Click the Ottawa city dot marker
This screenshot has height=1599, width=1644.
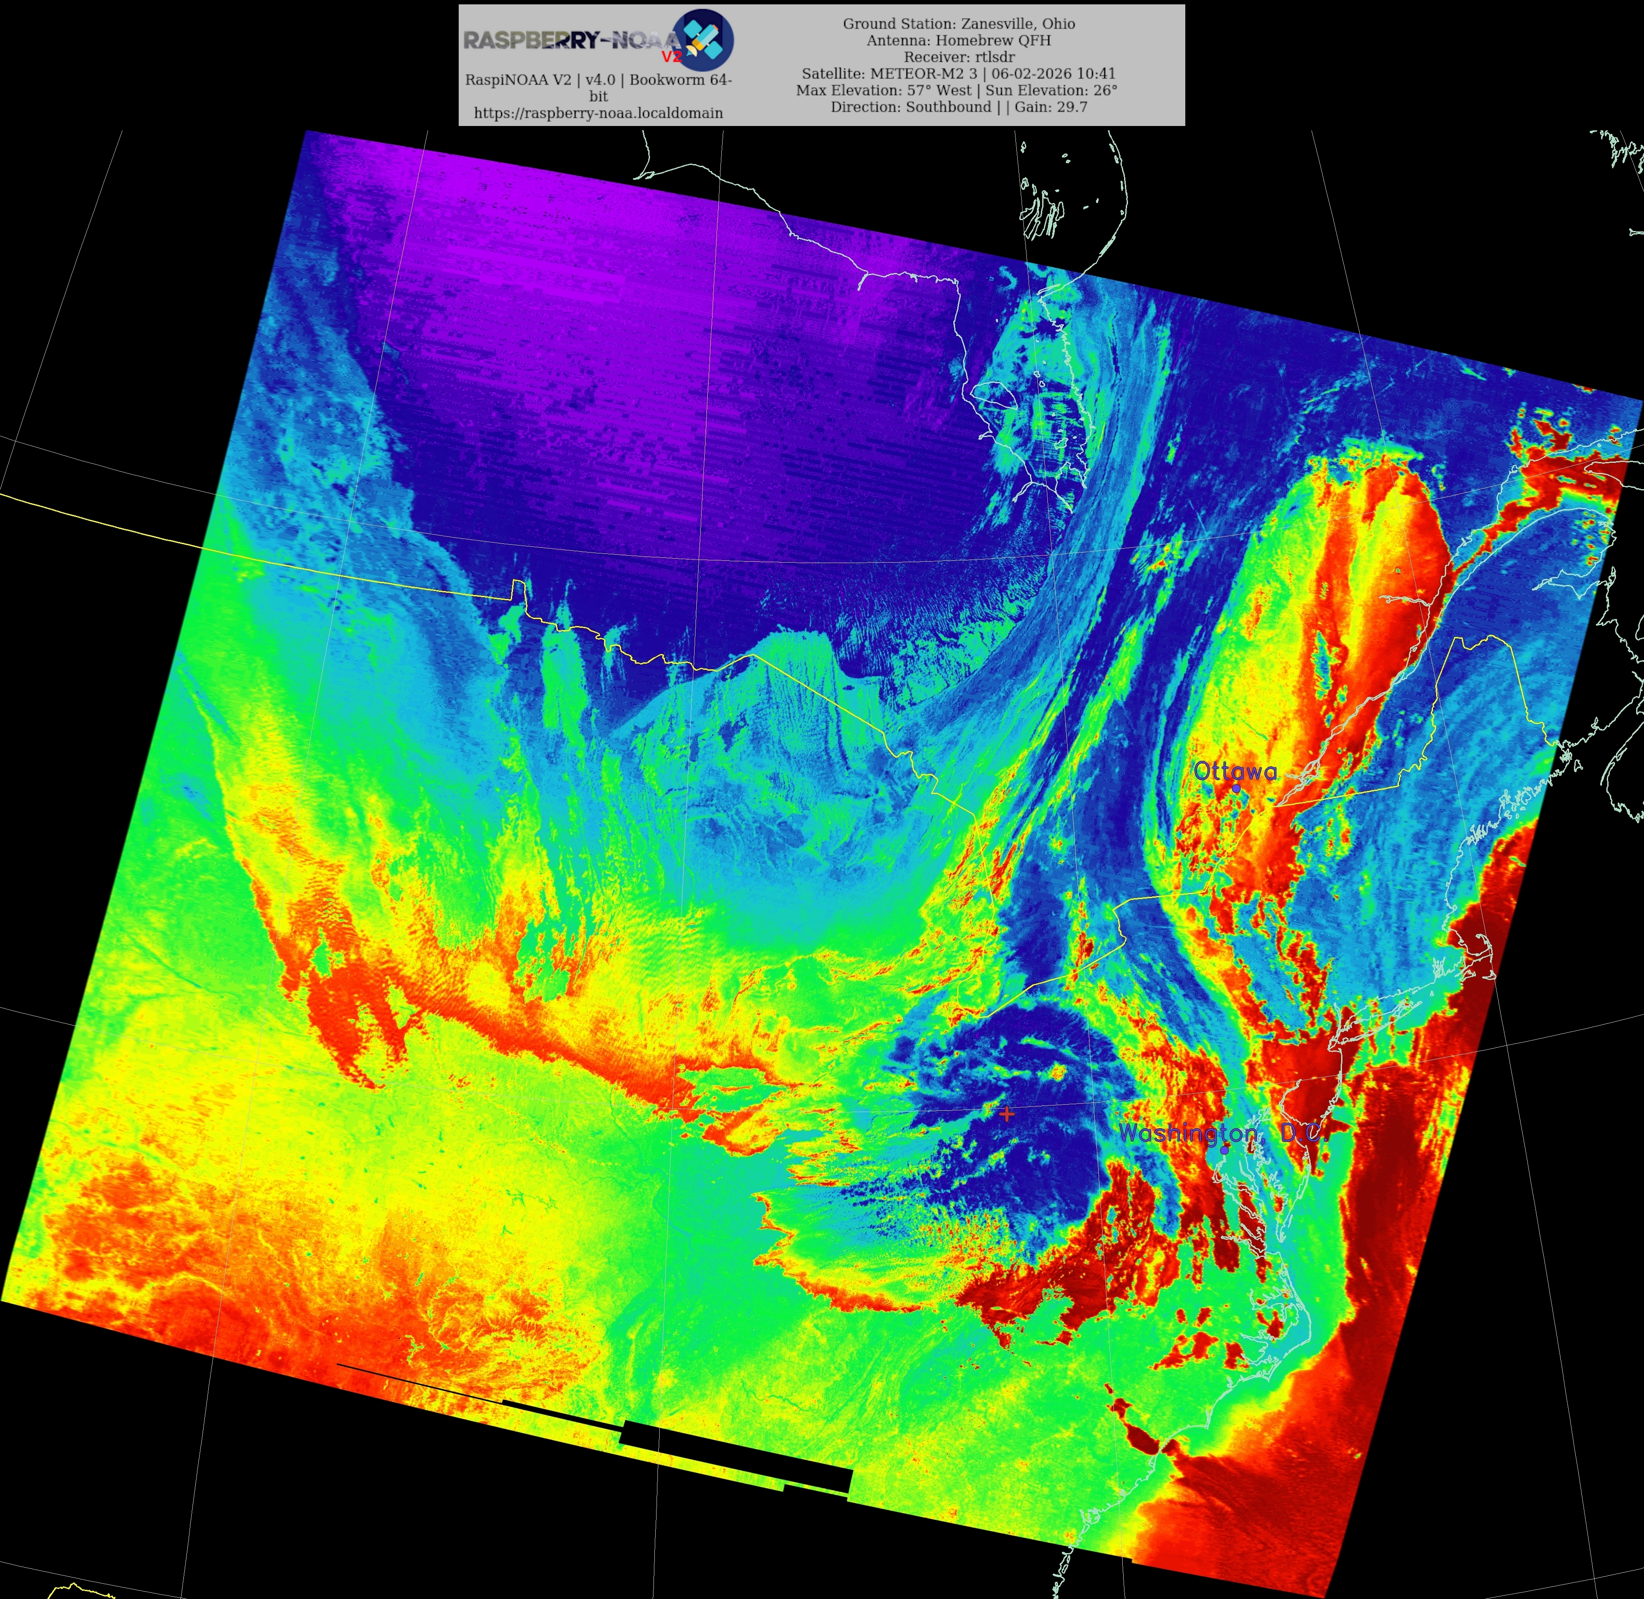click(x=1236, y=789)
